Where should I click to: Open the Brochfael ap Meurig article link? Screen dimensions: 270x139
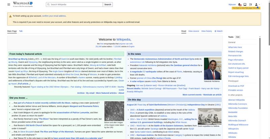point(18,59)
